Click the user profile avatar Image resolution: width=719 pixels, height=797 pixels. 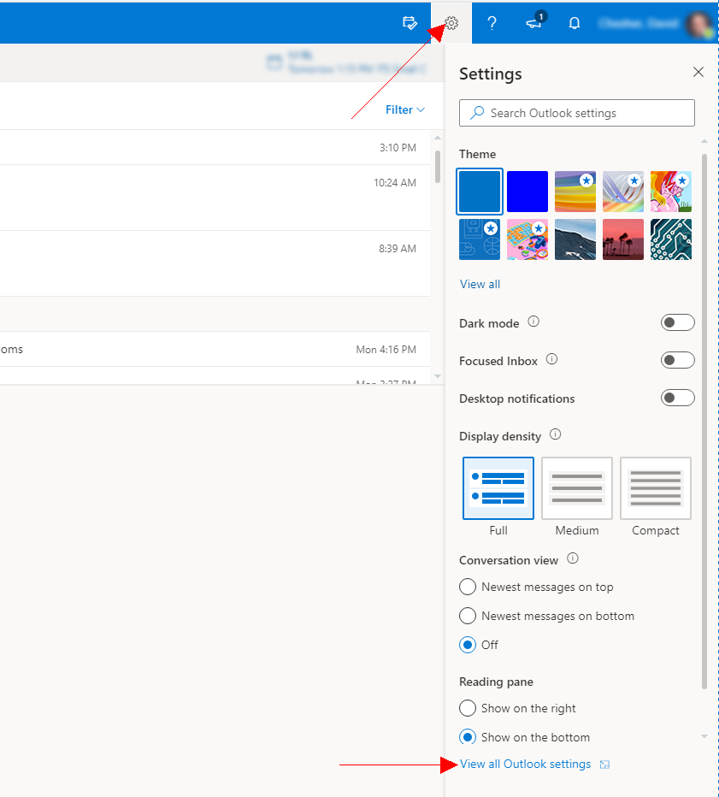[699, 23]
